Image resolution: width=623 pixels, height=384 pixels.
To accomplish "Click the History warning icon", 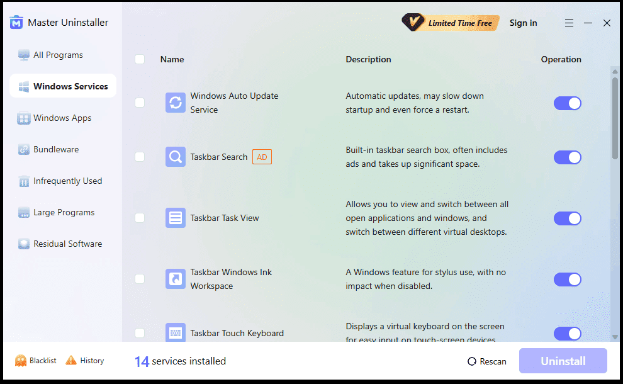I will pos(71,360).
